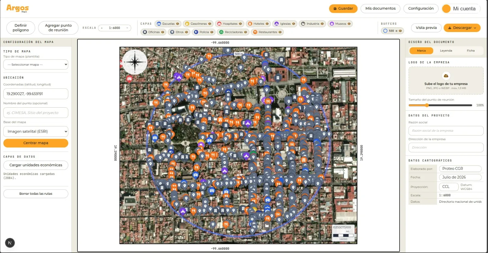Click Borrar todas las rutas
The image size is (488, 253).
[36, 194]
